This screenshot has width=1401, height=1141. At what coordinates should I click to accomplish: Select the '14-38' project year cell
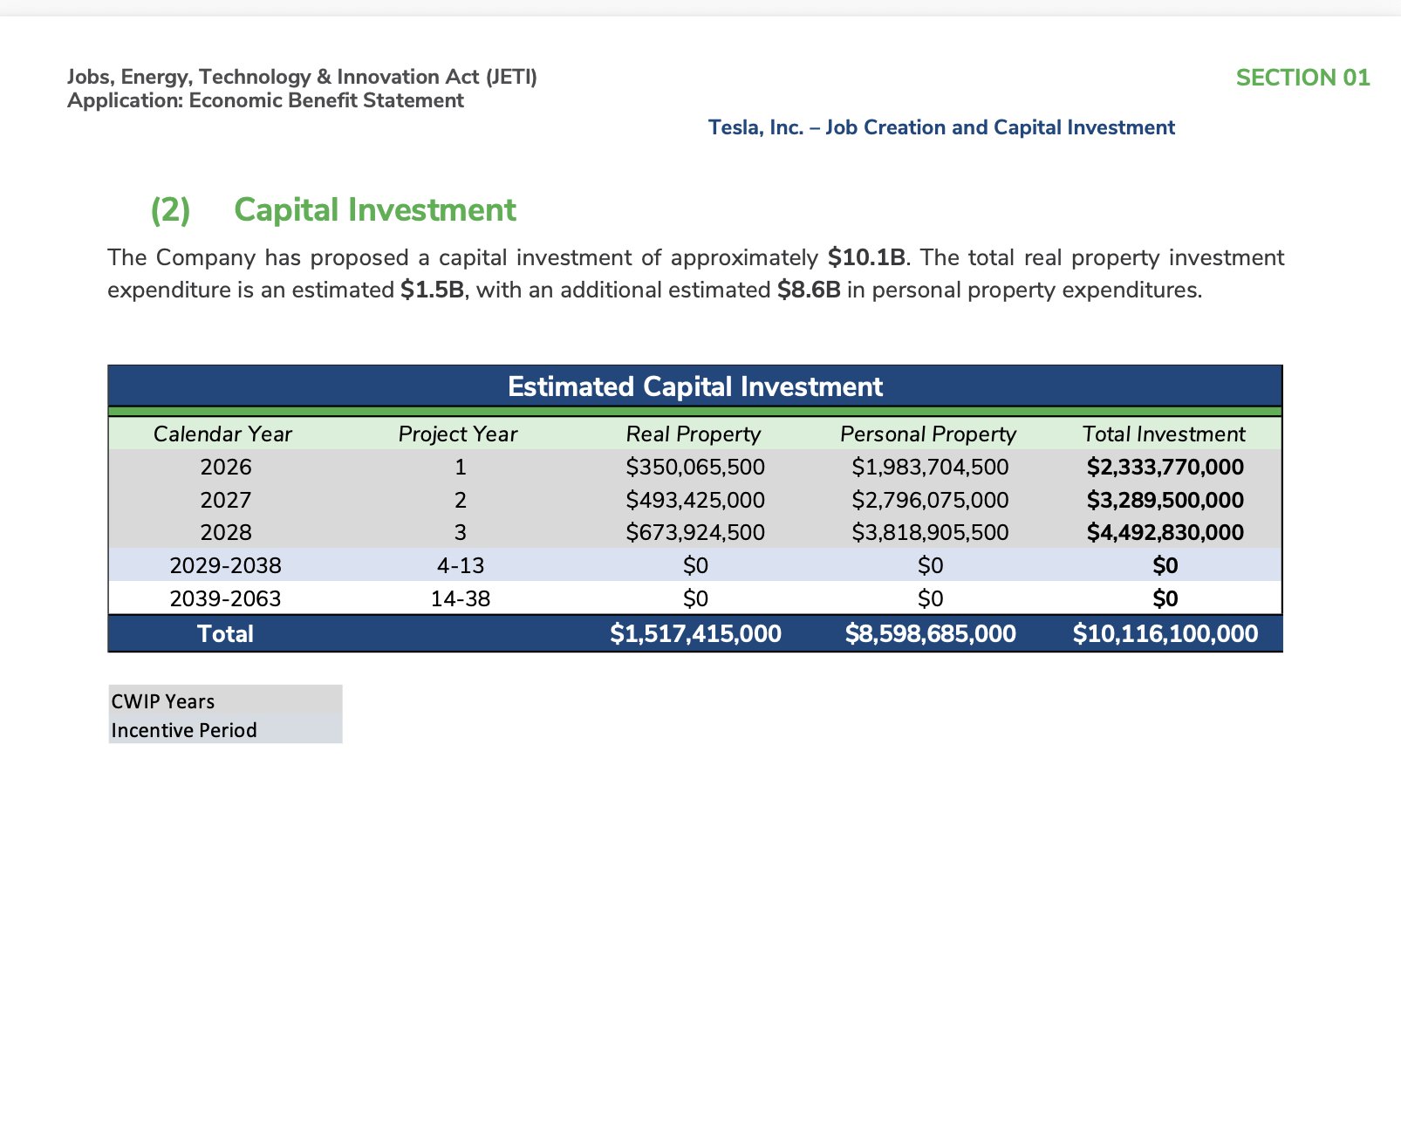pos(461,599)
